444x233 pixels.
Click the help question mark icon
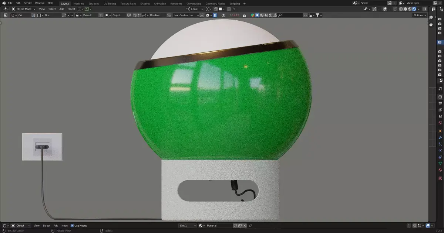[x=223, y=15]
